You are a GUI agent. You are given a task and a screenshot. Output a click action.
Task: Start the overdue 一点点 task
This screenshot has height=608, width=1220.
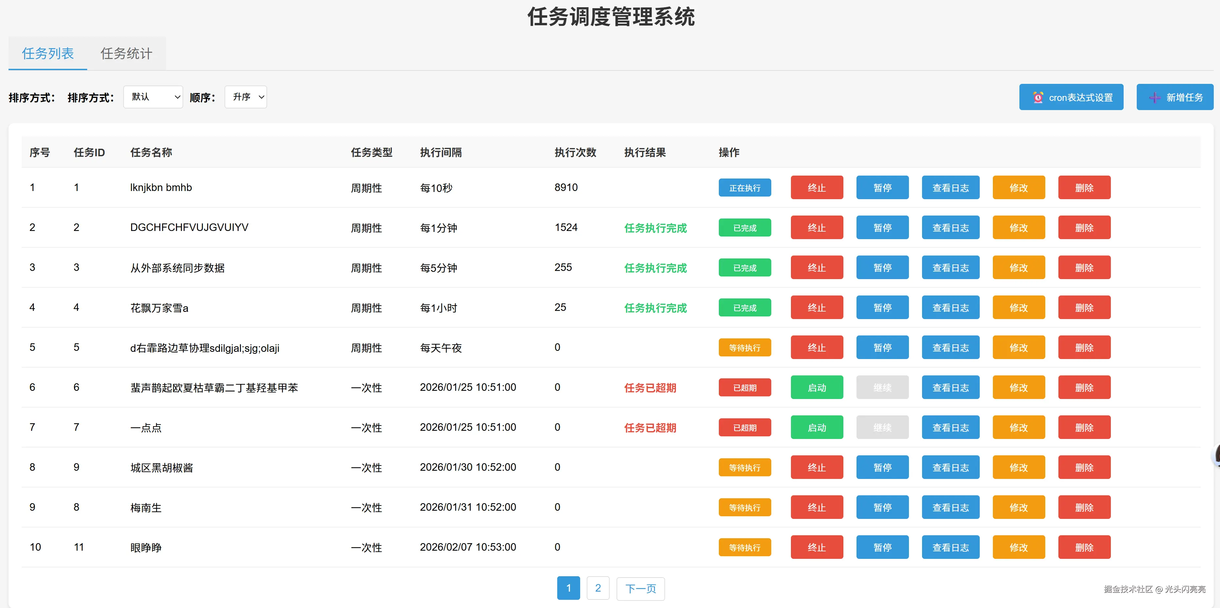[x=817, y=428]
